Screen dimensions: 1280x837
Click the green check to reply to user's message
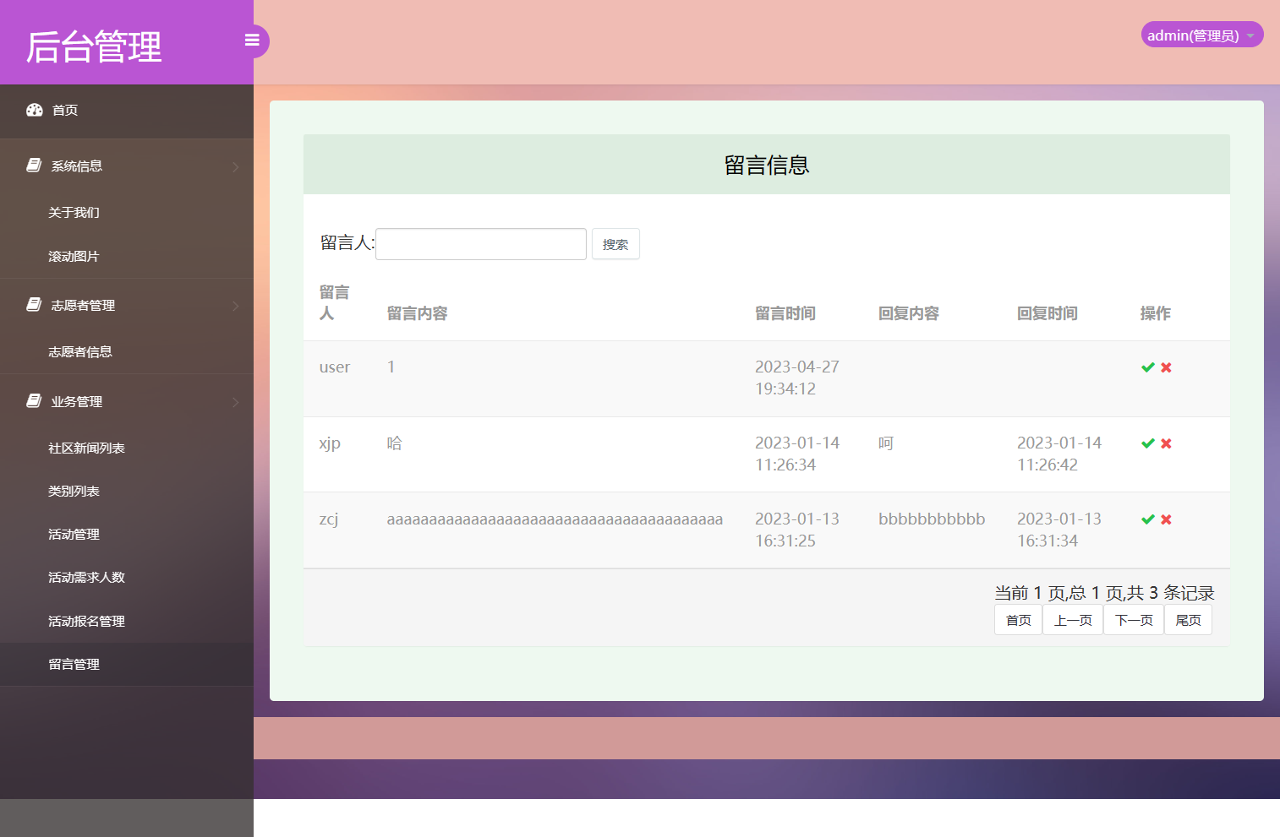click(x=1146, y=367)
